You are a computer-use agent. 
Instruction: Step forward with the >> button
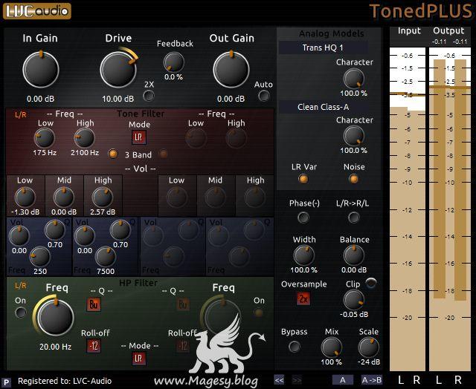297,380
